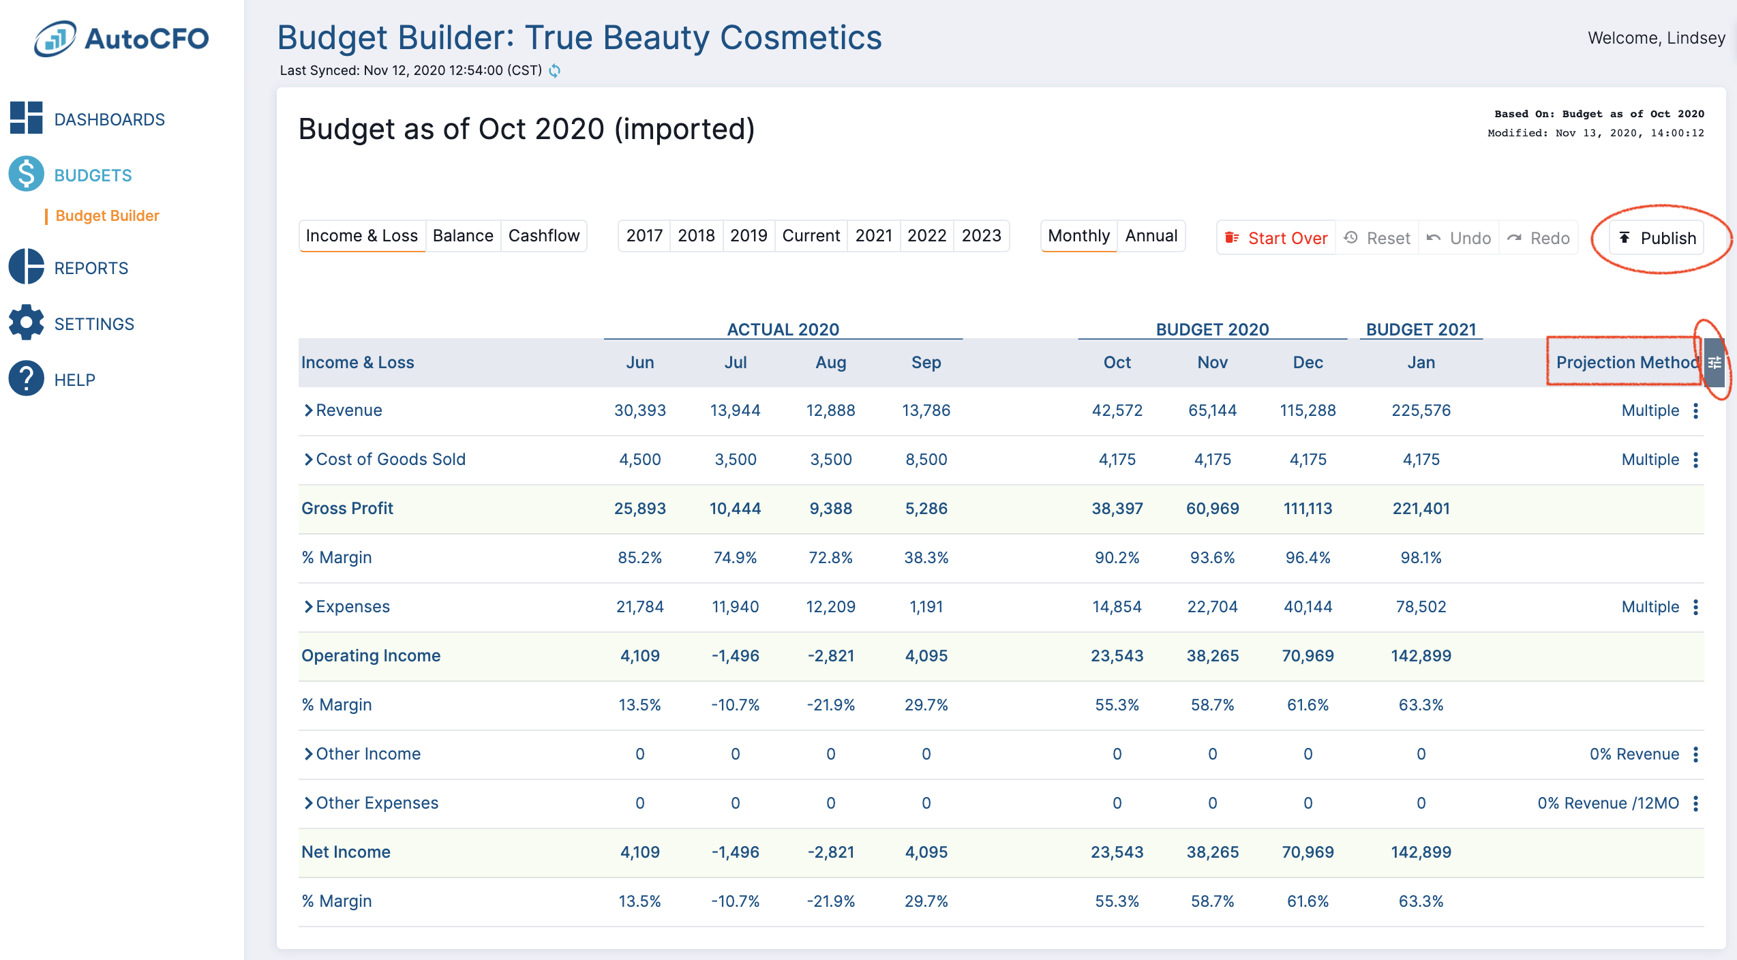The image size is (1737, 960).
Task: Publish the budget
Action: click(x=1657, y=238)
